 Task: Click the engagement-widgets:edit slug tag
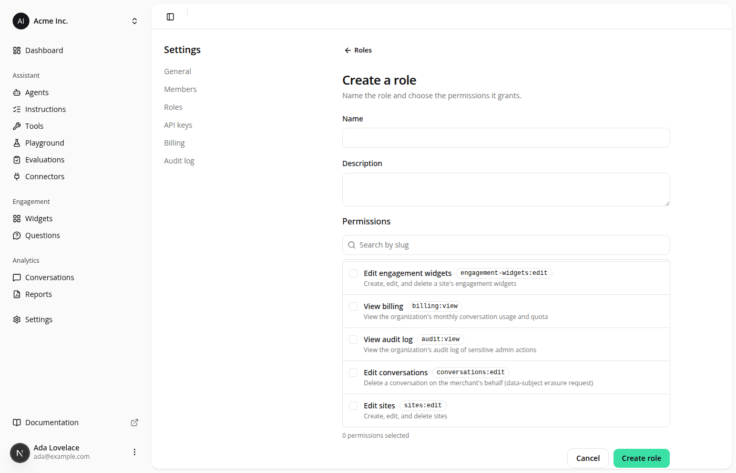click(504, 273)
